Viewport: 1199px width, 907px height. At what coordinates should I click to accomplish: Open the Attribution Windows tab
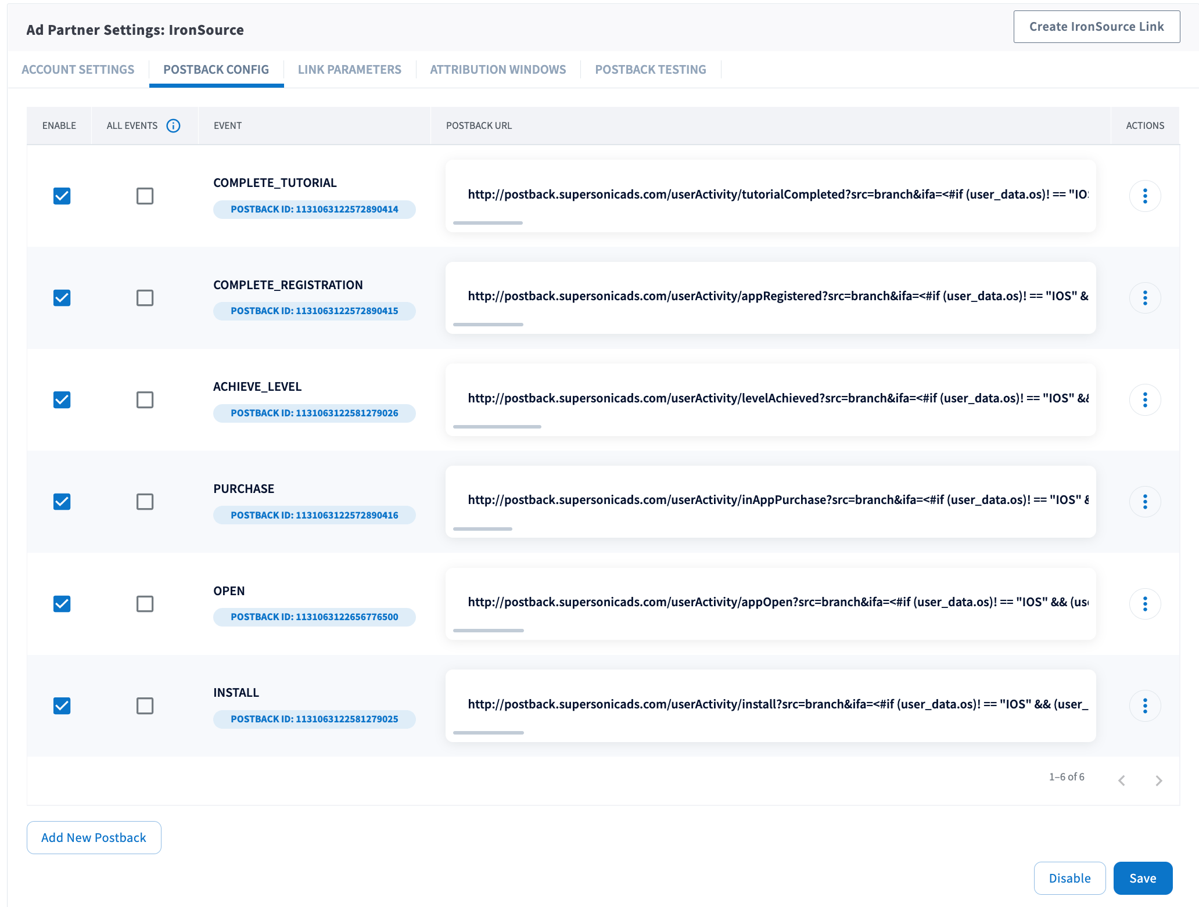tap(498, 70)
